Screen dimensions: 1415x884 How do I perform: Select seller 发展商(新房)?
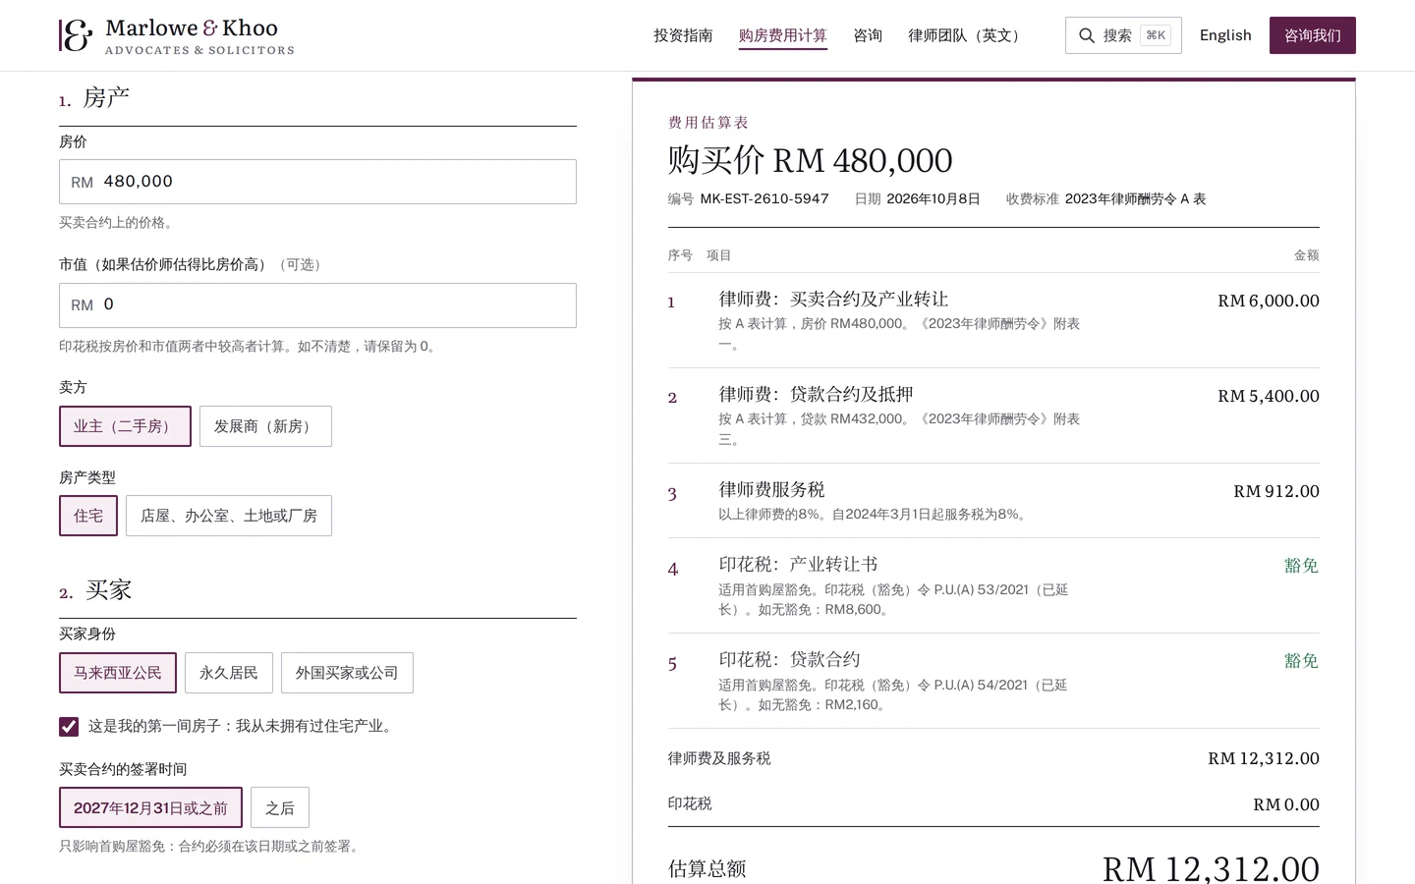(x=265, y=426)
